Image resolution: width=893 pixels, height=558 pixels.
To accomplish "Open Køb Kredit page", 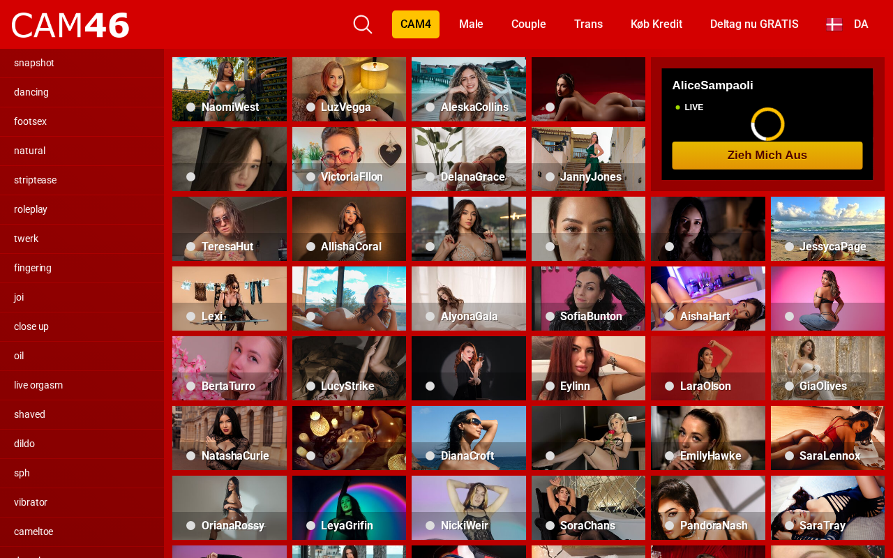I will pyautogui.click(x=656, y=24).
